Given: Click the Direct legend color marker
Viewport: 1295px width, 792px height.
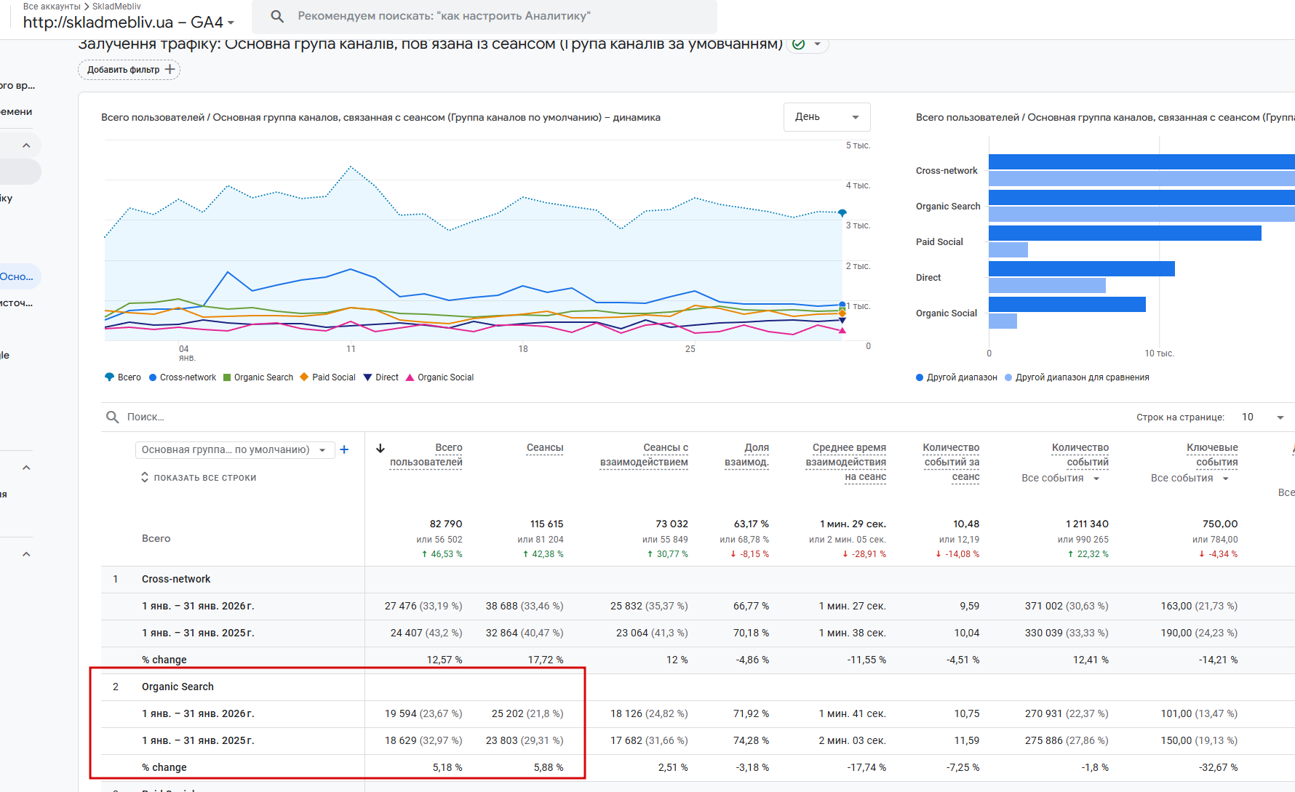Looking at the screenshot, I should pos(367,377).
